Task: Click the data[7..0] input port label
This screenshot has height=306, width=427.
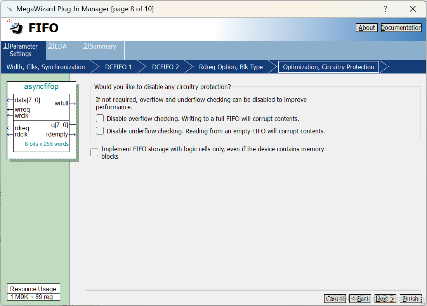Action: (x=27, y=100)
